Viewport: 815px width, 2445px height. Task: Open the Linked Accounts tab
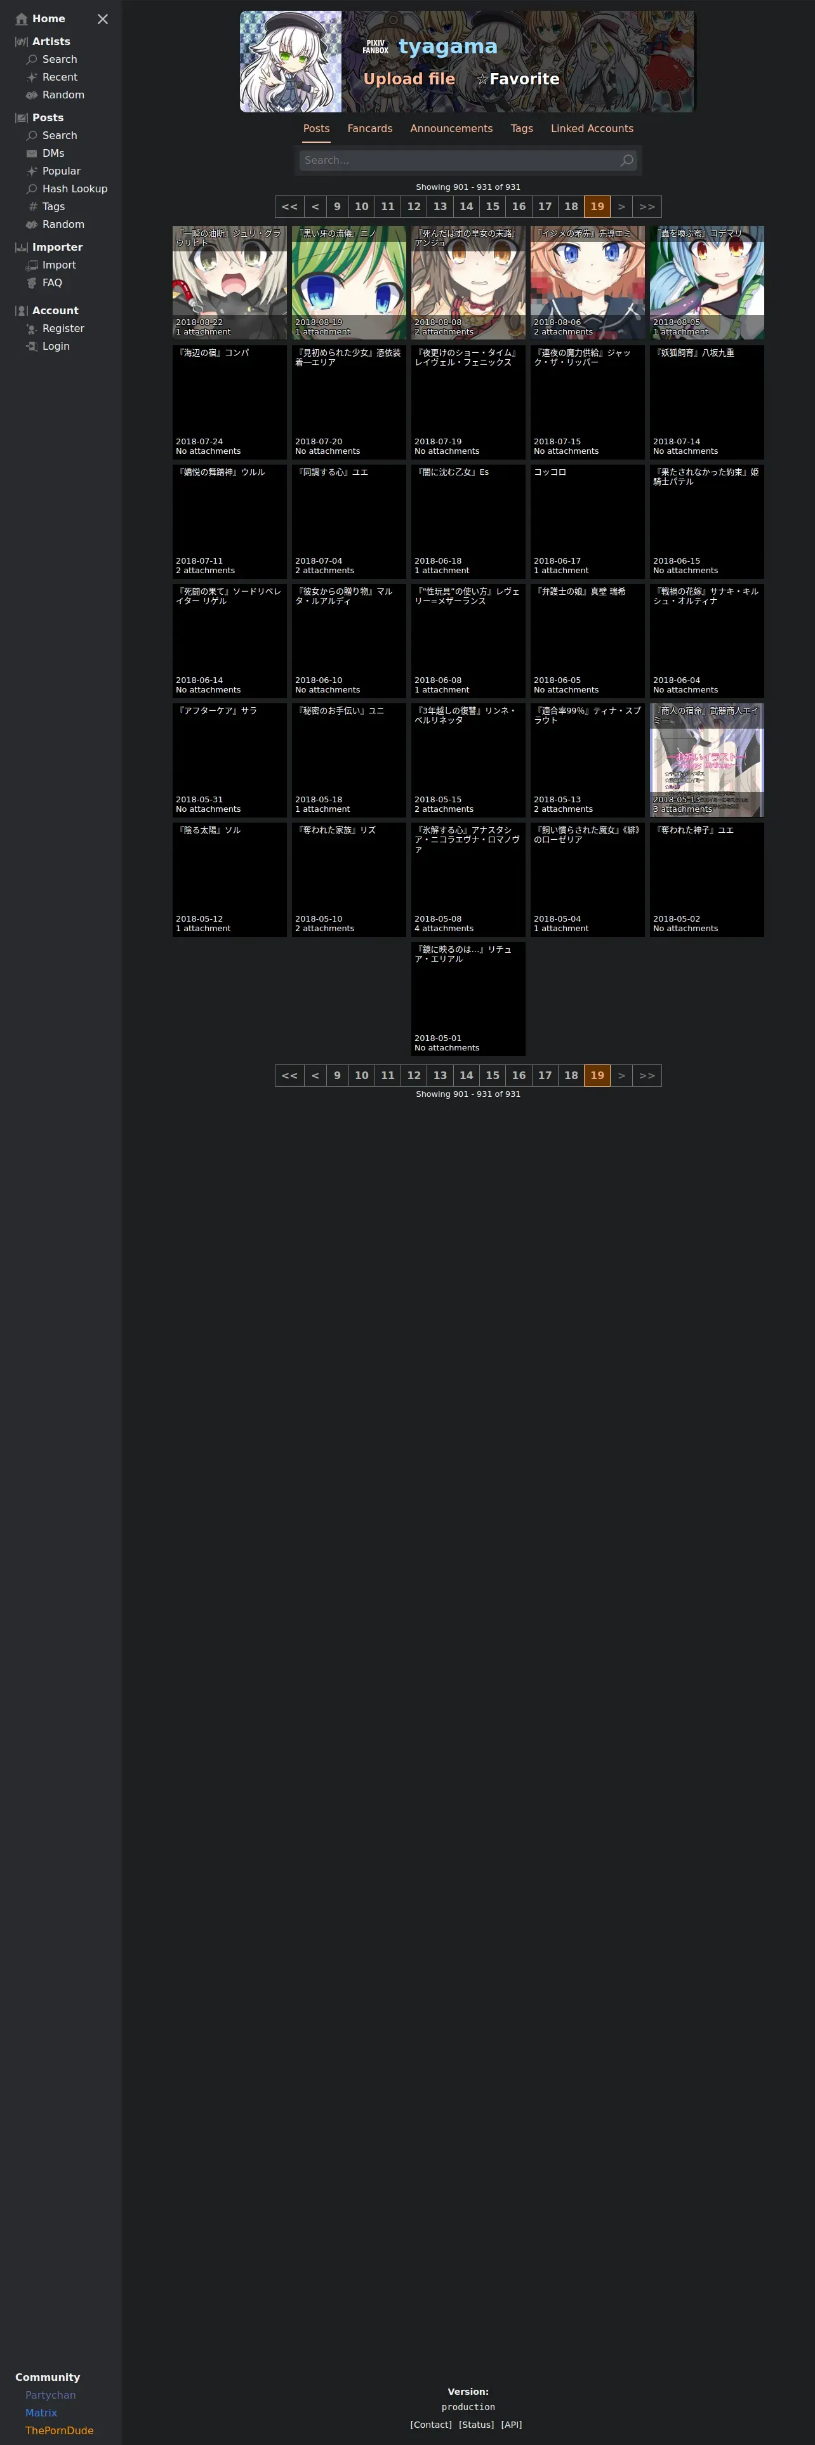[x=592, y=129]
